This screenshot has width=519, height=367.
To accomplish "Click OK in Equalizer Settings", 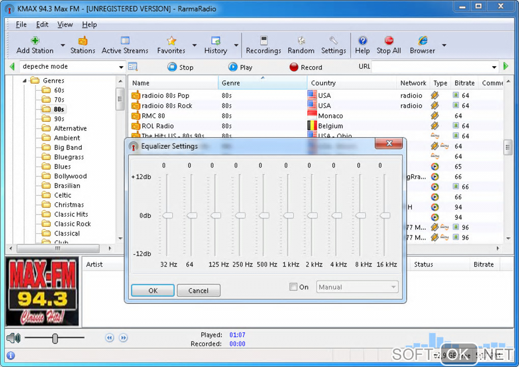I will tap(153, 291).
